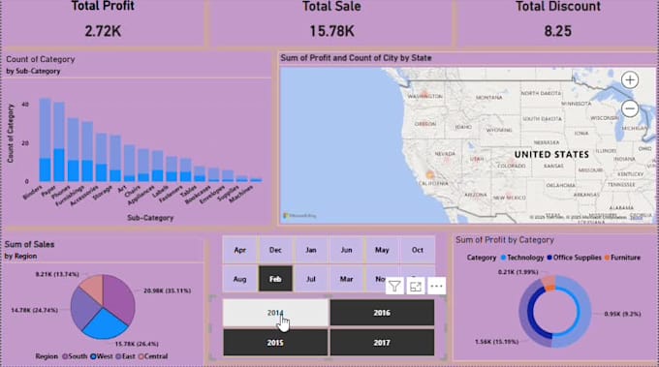Click the Paper bar in the chart
Screen dimensions: 659x367
(x=59, y=142)
